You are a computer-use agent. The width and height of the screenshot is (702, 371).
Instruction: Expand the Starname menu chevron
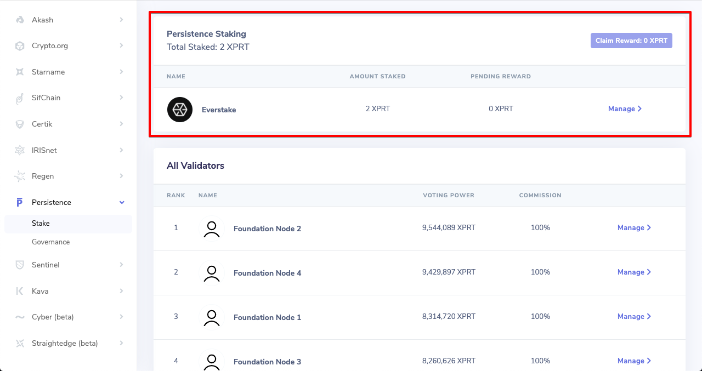[121, 72]
